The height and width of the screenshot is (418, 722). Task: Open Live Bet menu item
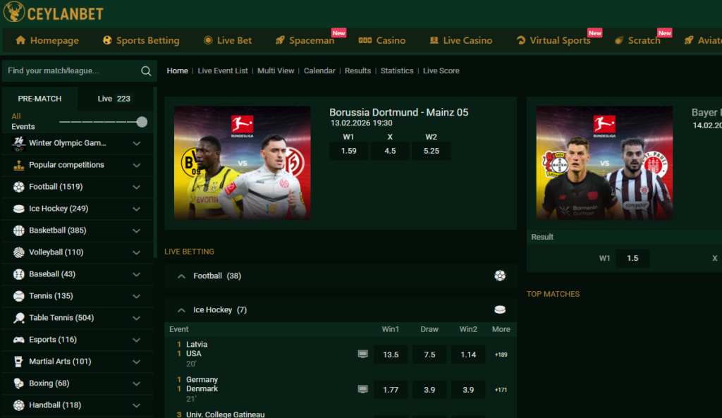click(x=228, y=40)
